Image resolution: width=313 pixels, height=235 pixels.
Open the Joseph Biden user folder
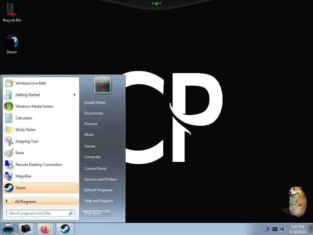click(95, 102)
